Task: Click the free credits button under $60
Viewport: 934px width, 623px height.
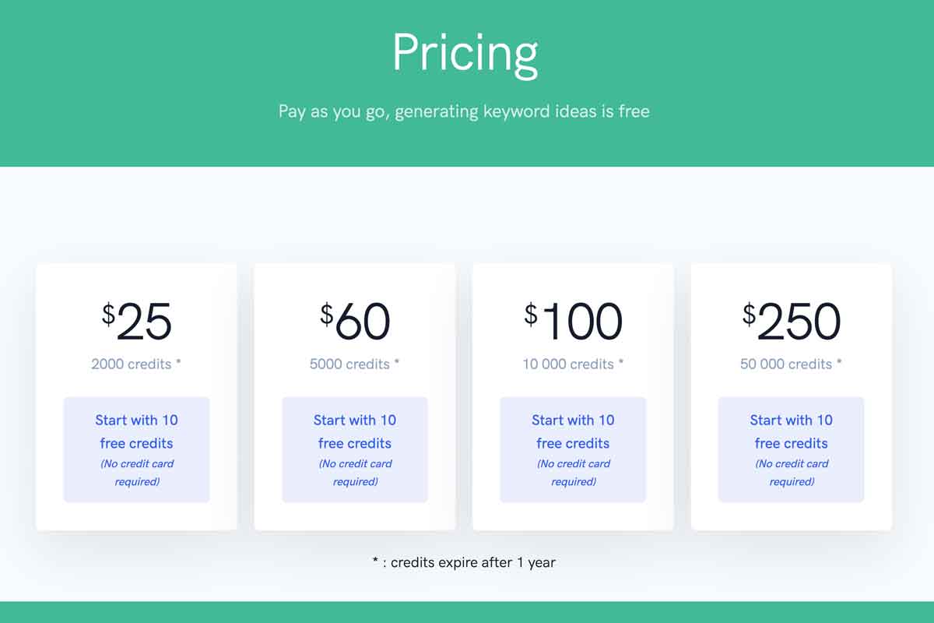Action: pos(355,449)
